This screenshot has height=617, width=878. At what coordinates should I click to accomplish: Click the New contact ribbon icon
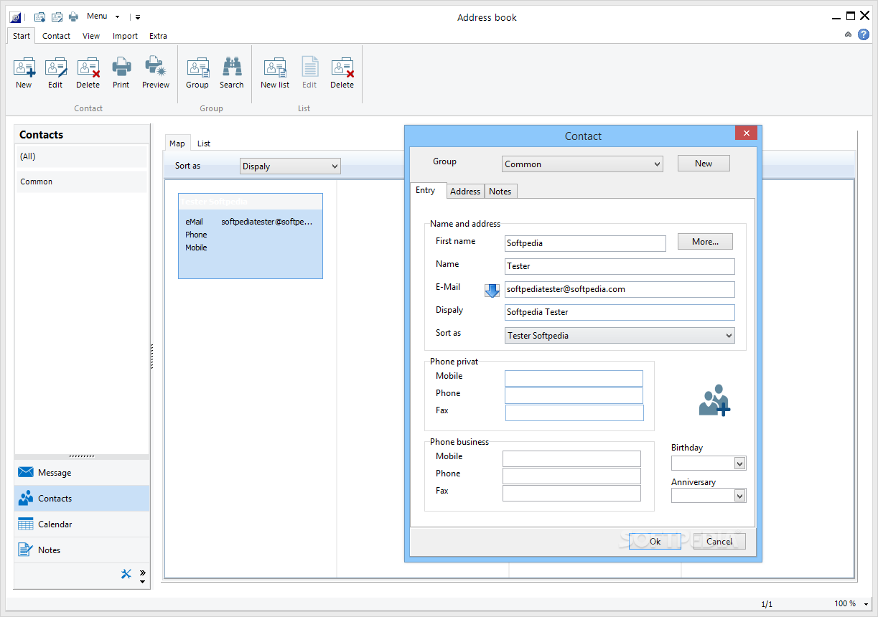tap(24, 68)
